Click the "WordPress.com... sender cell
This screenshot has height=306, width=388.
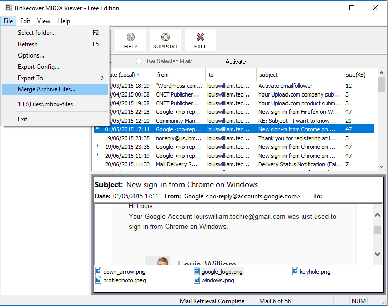pyautogui.click(x=179, y=86)
